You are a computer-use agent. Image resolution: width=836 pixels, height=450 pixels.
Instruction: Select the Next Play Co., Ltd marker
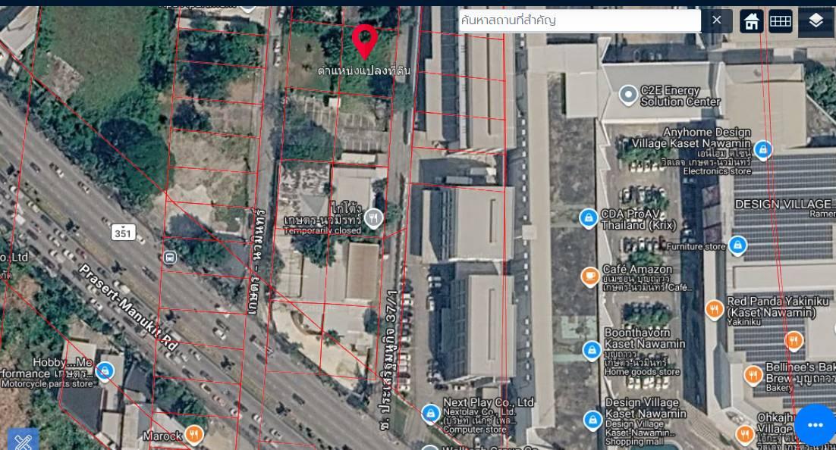430,413
